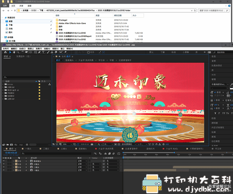The width and height of the screenshot is (233, 194).
Task: Expand the Solids folder in project panel
Action: pos(3,84)
